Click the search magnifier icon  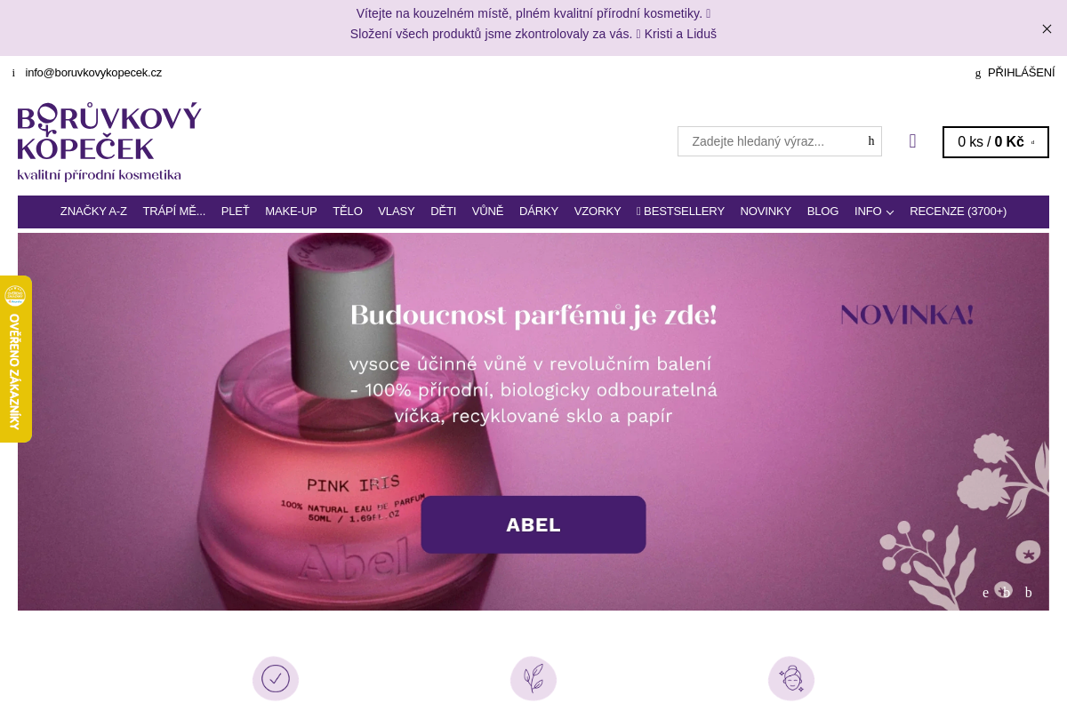coord(871,141)
